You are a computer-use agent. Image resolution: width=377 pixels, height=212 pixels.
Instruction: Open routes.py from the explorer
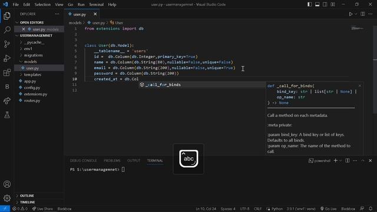pyautogui.click(x=39, y=101)
